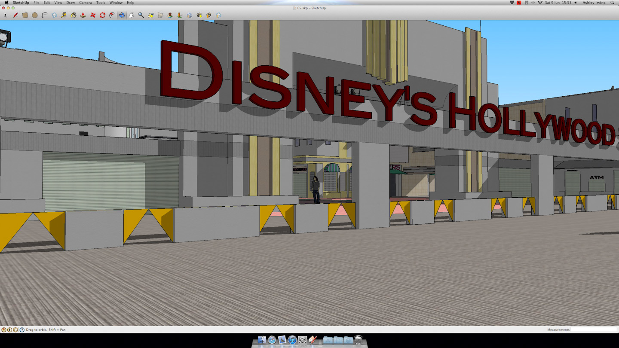Viewport: 619px width, 348px height.
Task: Pick the Rotate tool
Action: pos(102,15)
